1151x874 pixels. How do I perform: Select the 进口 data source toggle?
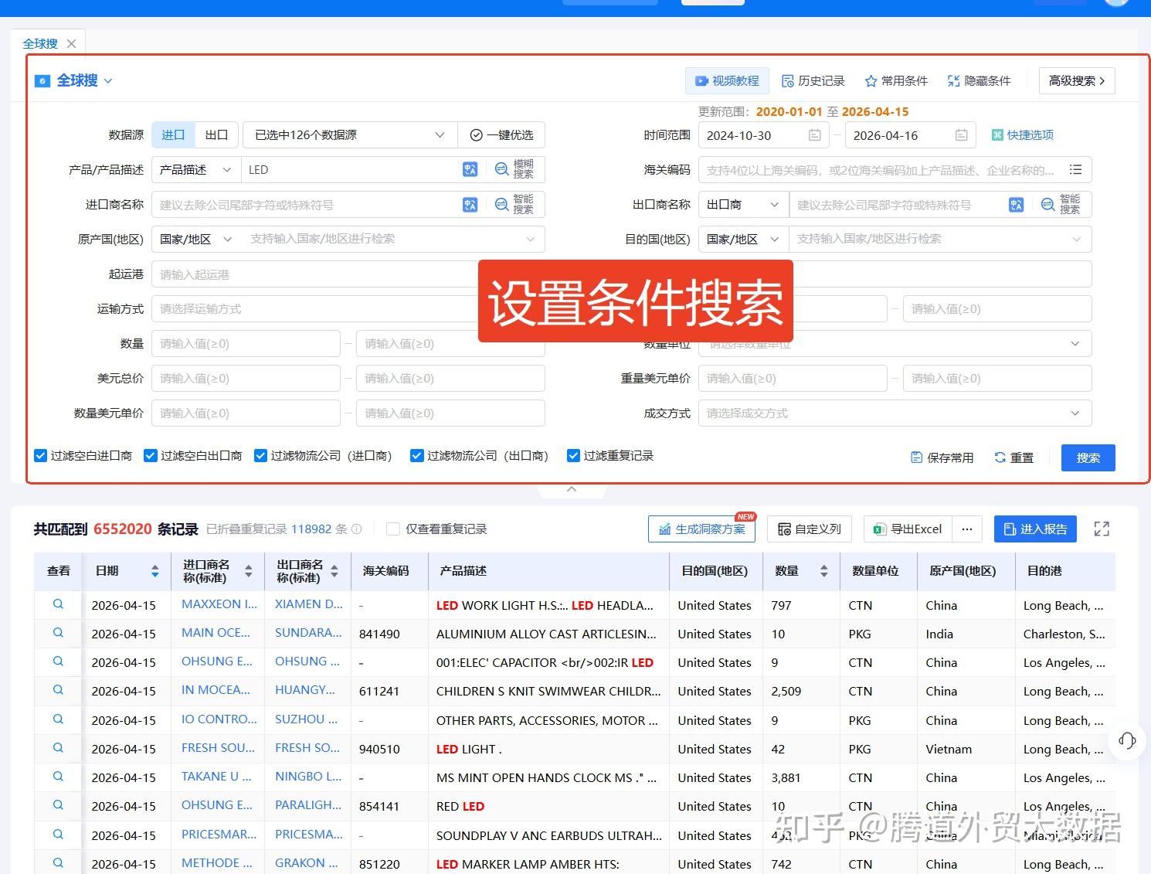173,135
